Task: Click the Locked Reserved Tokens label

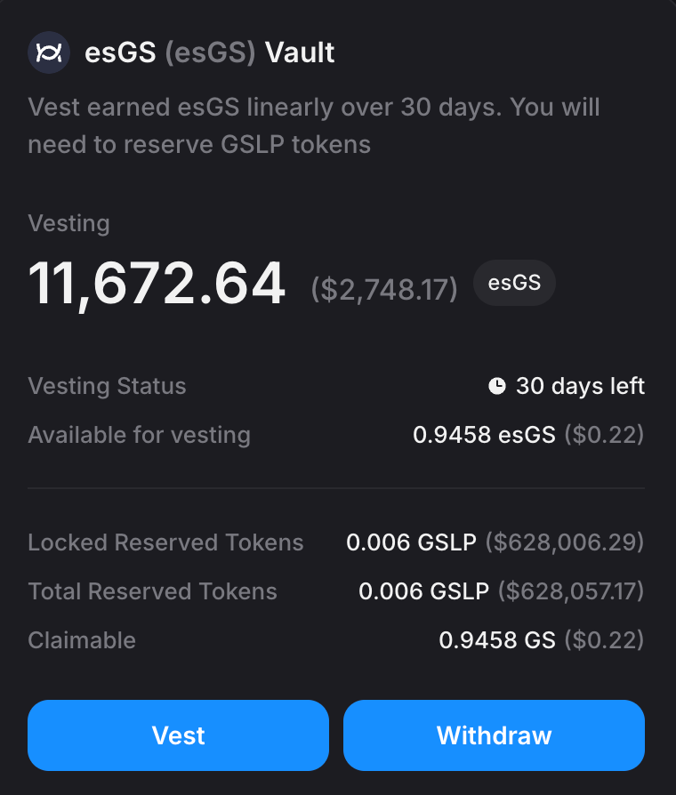Action: point(166,542)
